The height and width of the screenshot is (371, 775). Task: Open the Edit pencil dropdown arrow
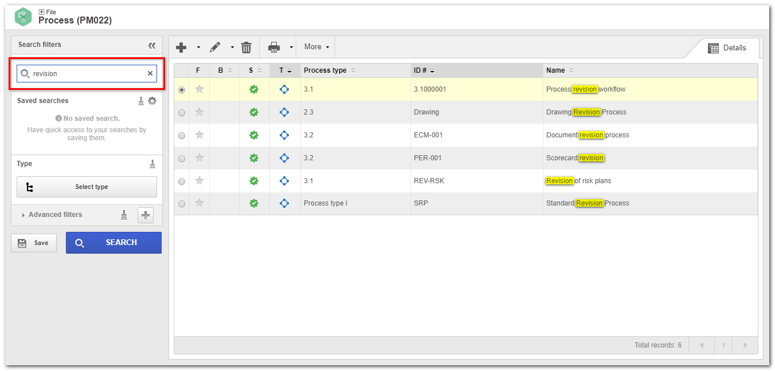coord(232,48)
